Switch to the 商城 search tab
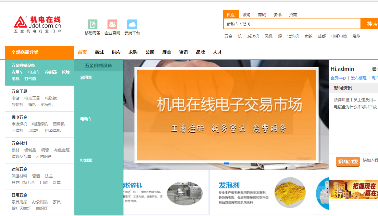The width and height of the screenshot is (378, 216). tap(262, 15)
